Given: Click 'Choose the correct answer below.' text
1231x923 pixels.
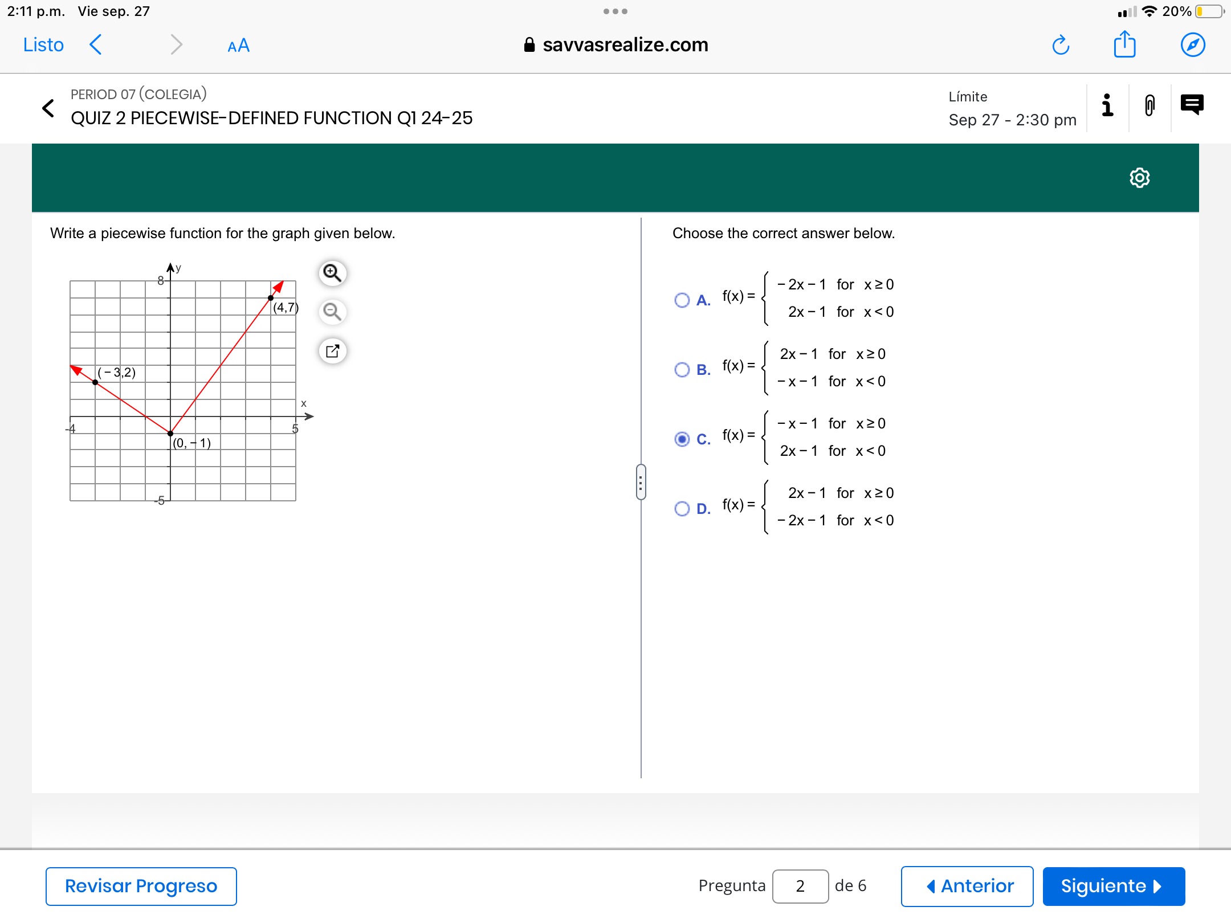Looking at the screenshot, I should (x=784, y=233).
